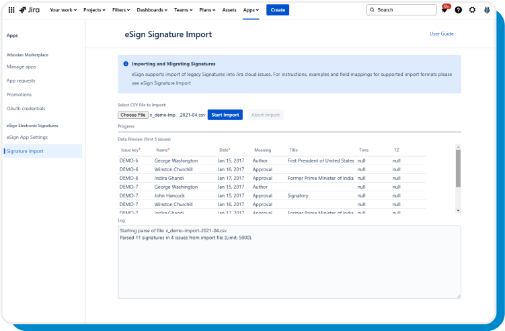
Task: Expand the Dashboards menu
Action: pos(152,10)
